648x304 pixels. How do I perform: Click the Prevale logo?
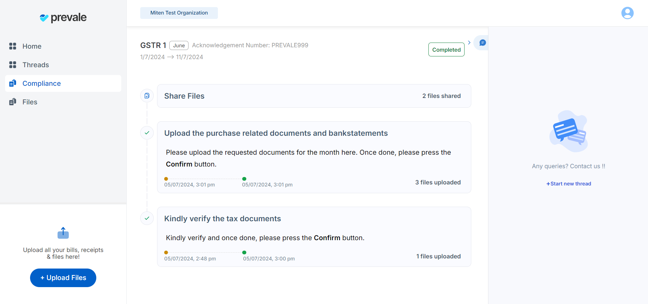[x=63, y=18]
